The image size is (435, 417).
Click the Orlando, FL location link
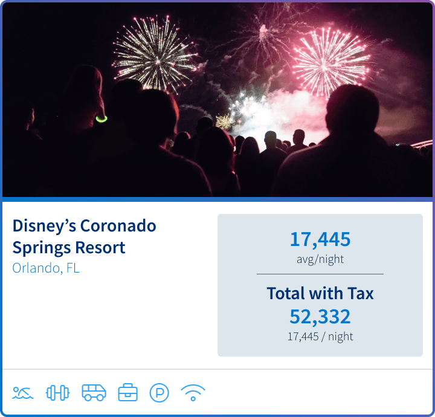46,268
